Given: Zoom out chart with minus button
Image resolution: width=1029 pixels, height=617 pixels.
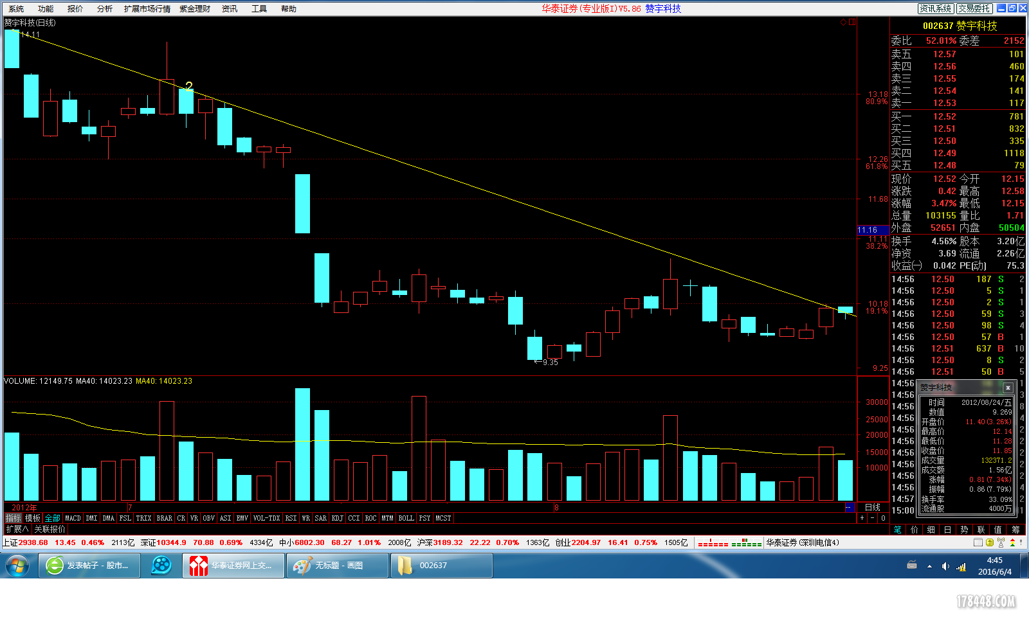Looking at the screenshot, I should pyautogui.click(x=873, y=518).
